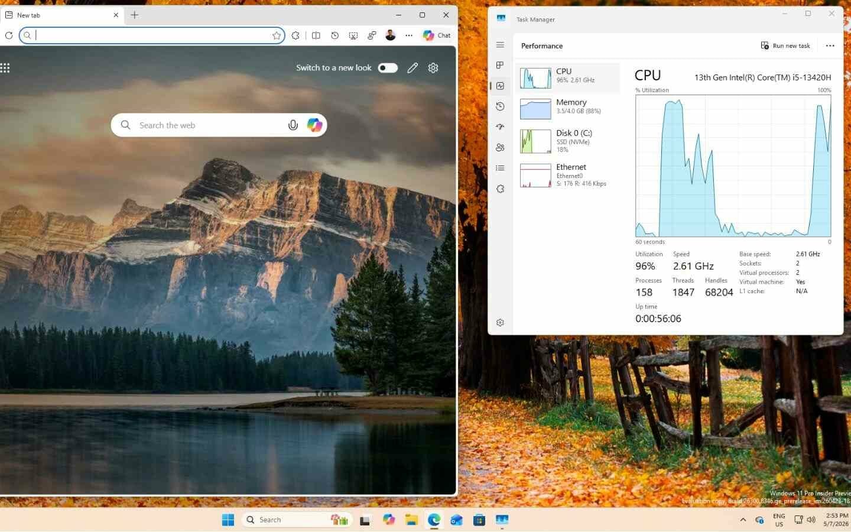Click Task View icon on the taskbar
The height and width of the screenshot is (532, 851).
(365, 520)
